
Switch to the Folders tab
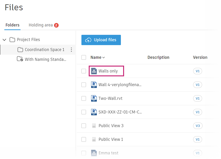coord(13,25)
